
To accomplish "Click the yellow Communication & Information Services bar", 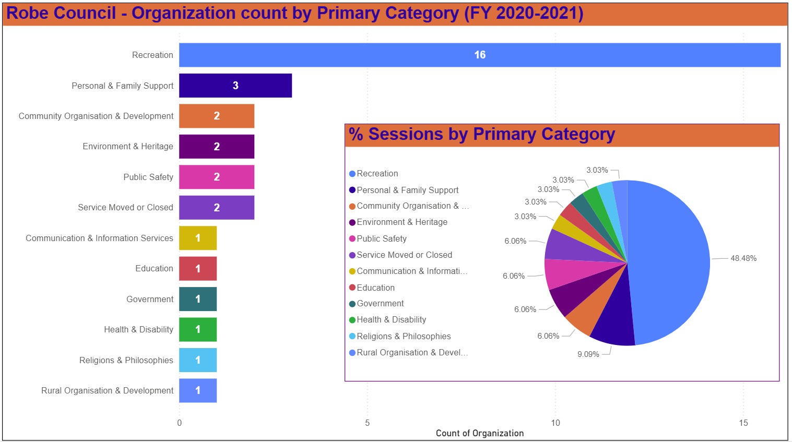I will pos(197,238).
